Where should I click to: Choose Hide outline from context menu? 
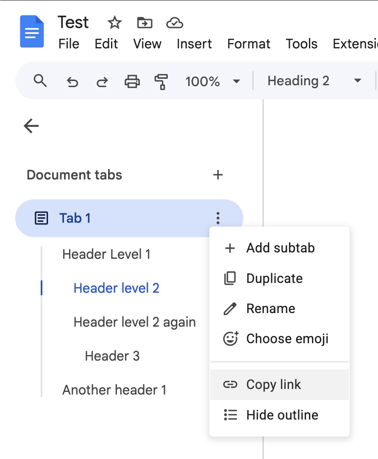tap(282, 415)
